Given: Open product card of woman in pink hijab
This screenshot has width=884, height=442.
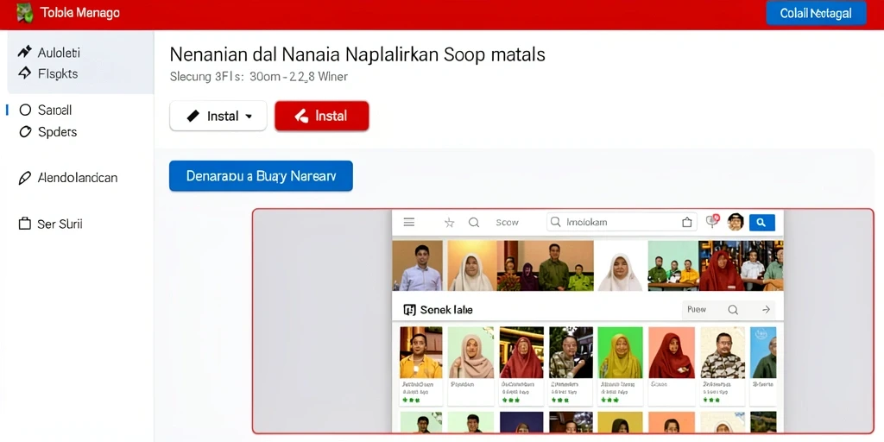Looking at the screenshot, I should click(471, 366).
